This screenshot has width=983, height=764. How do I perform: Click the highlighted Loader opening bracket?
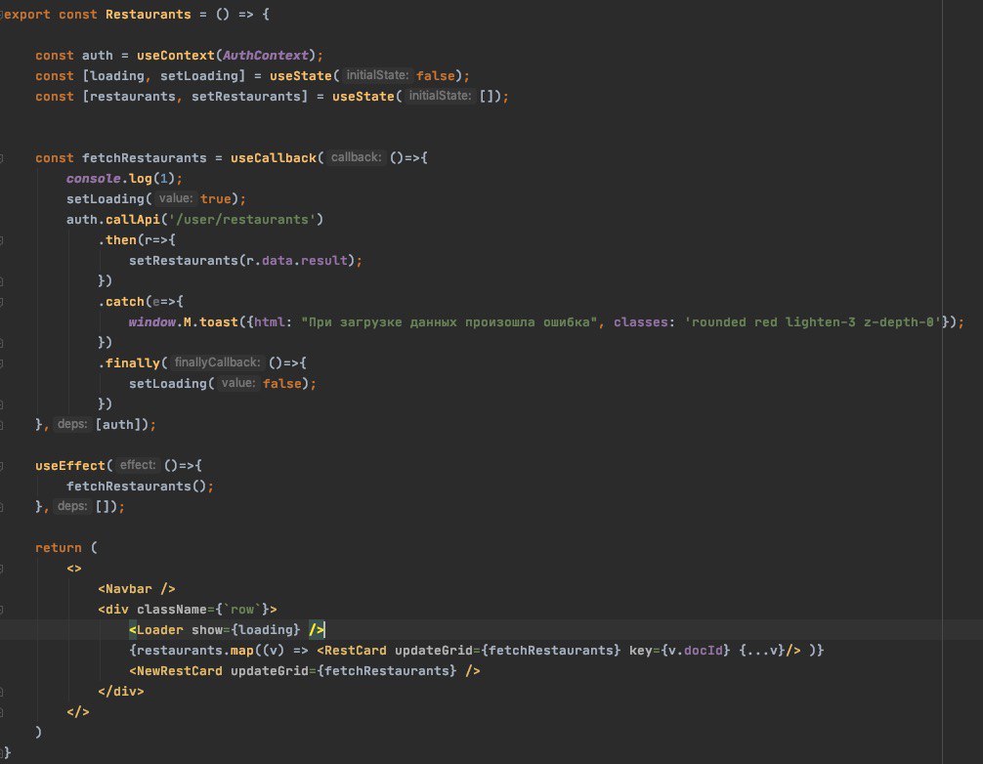coord(133,630)
